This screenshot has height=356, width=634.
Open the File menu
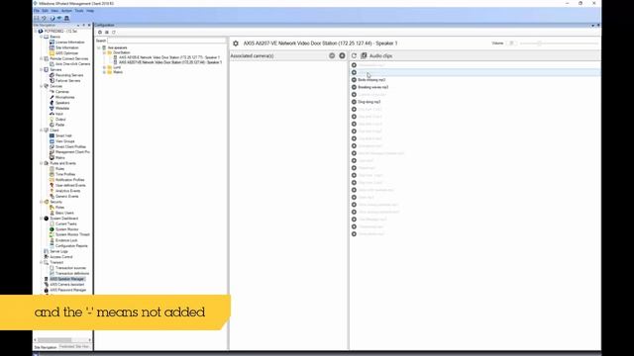[x=37, y=11]
